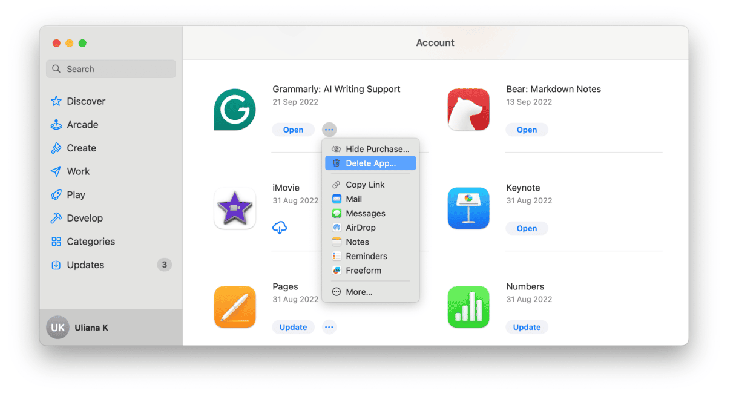Click the Updates badge showing 3

click(164, 265)
